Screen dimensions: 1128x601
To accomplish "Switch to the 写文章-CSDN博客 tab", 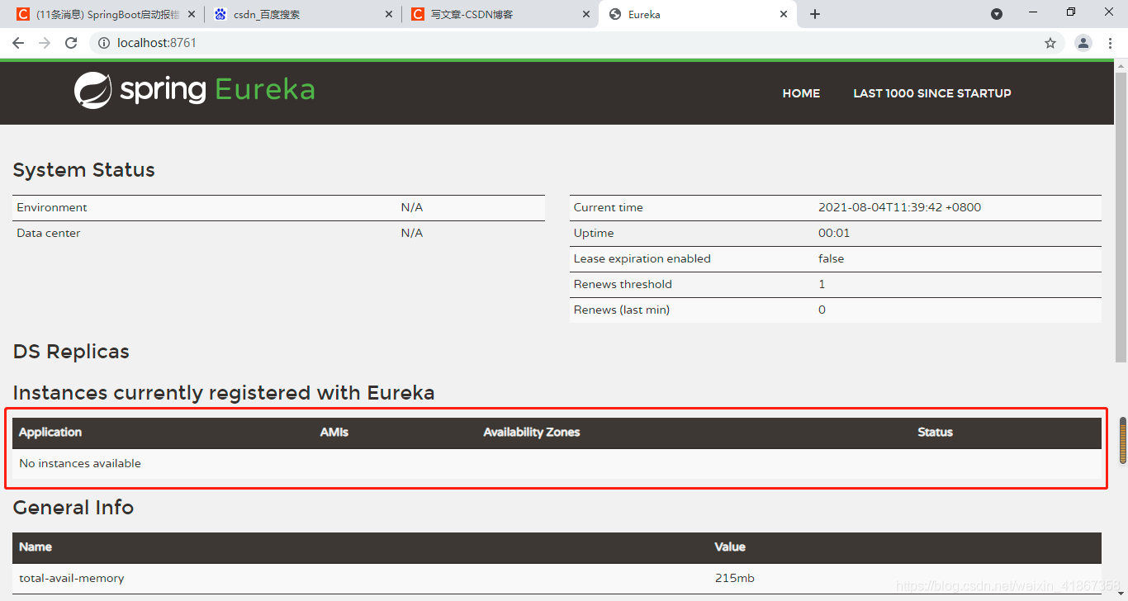I will coord(500,14).
